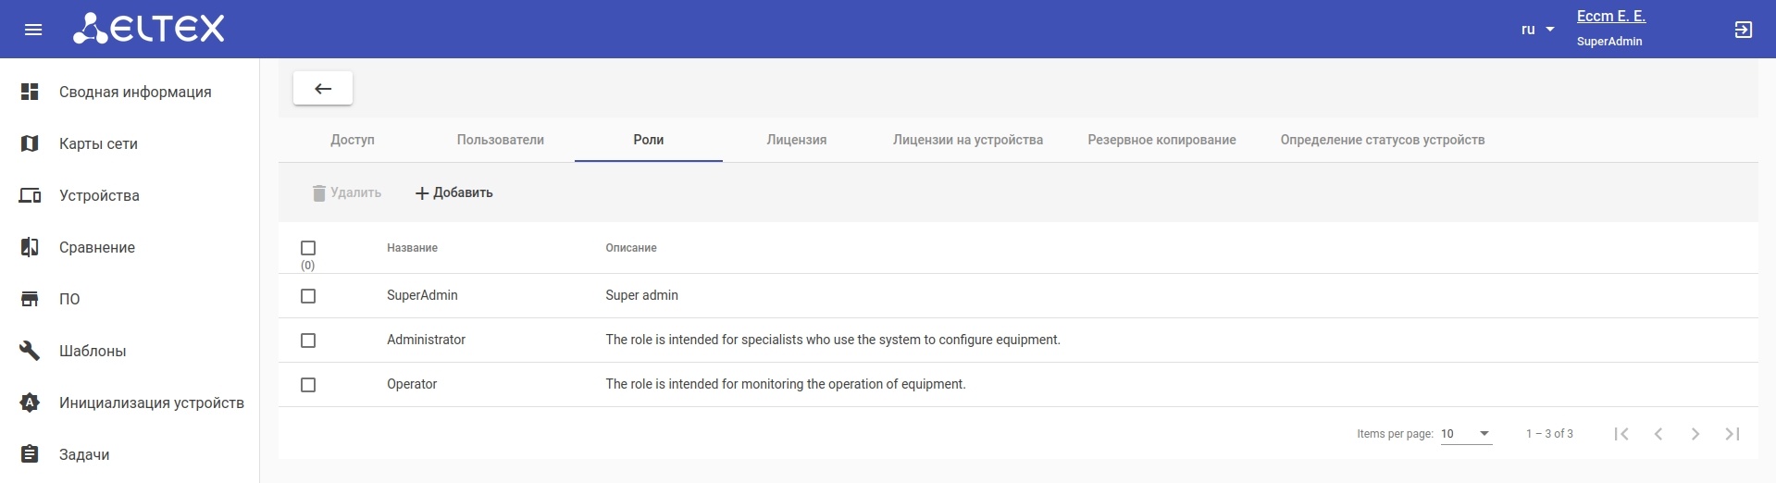This screenshot has width=1776, height=483.
Task: Open the hamburger navigation menu
Action: [33, 30]
